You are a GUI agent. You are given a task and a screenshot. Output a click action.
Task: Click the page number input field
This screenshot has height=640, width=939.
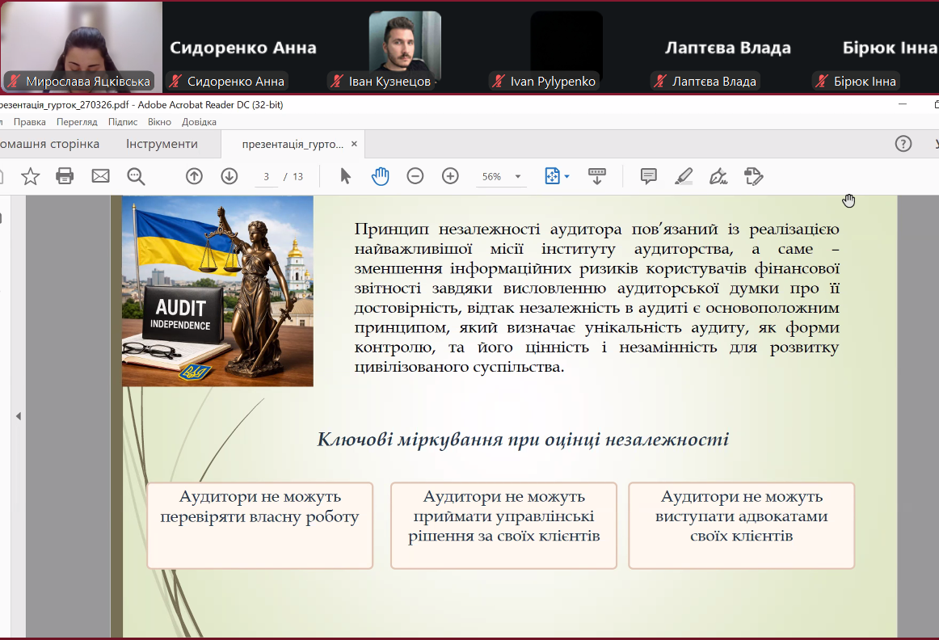click(x=266, y=177)
